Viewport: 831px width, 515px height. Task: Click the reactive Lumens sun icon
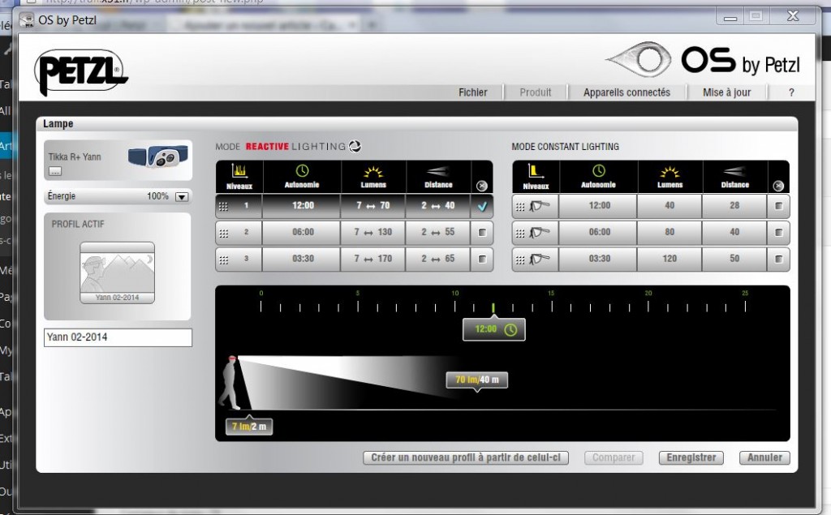tap(373, 172)
